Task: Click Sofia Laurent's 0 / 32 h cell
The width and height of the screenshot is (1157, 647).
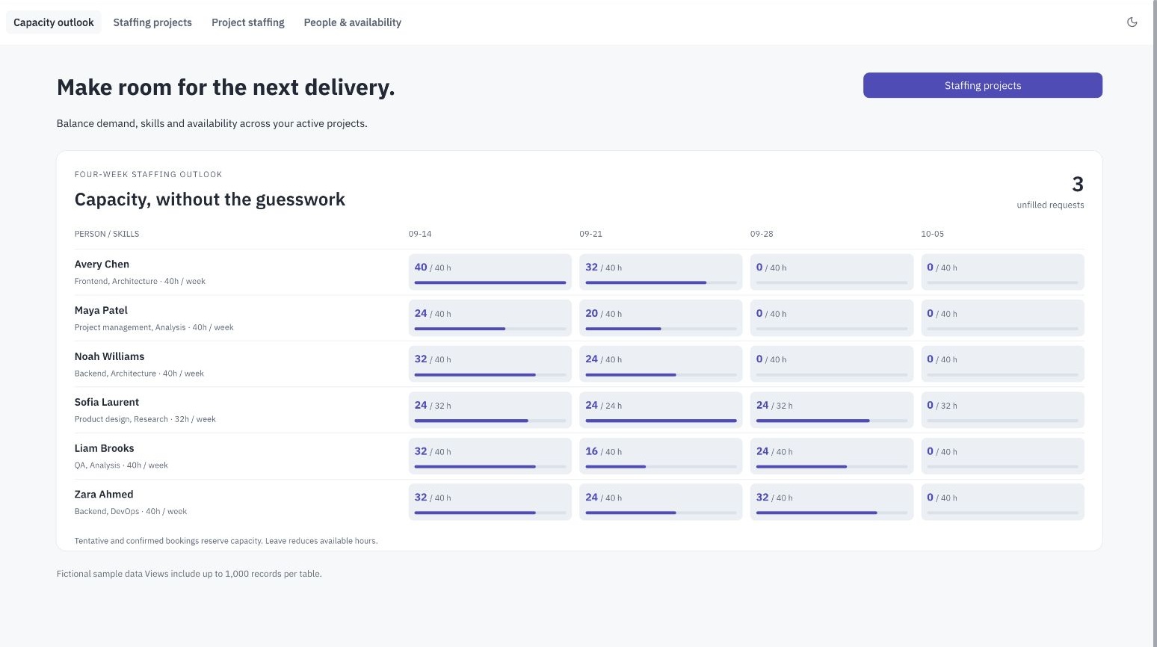Action: coord(1003,410)
